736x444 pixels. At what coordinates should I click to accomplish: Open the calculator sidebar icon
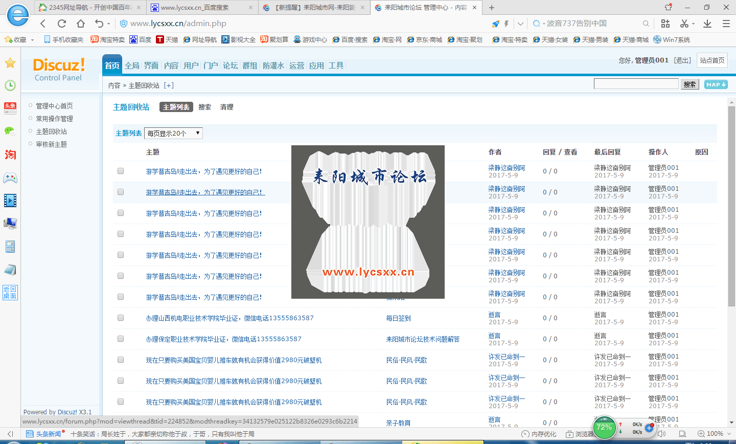click(x=10, y=247)
